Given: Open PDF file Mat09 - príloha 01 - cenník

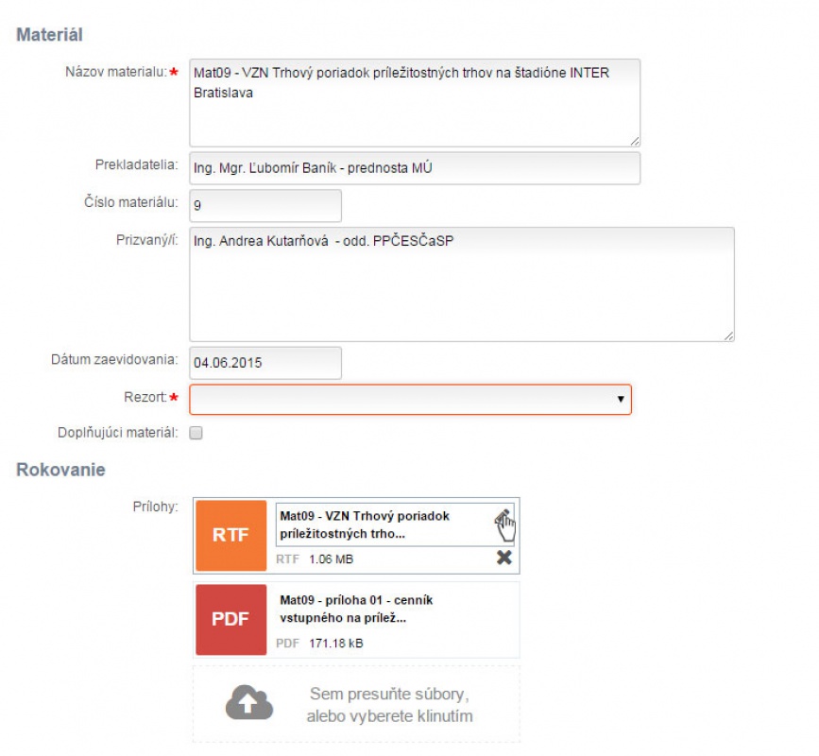Looking at the screenshot, I should click(356, 609).
